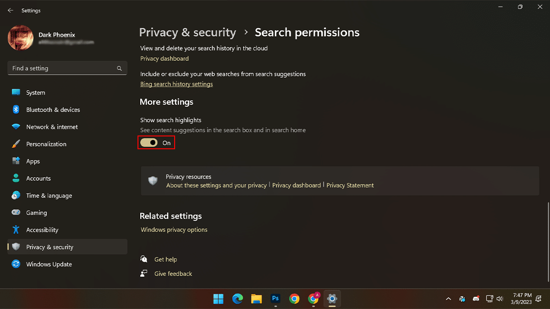Open the Privacy Statement link
Image resolution: width=550 pixels, height=309 pixels.
[x=350, y=185]
